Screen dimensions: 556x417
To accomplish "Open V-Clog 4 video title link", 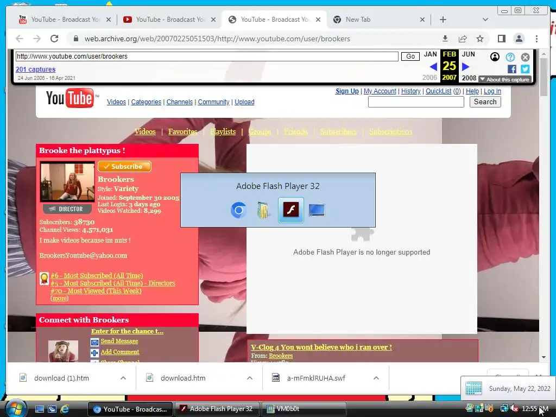I will coord(321,347).
